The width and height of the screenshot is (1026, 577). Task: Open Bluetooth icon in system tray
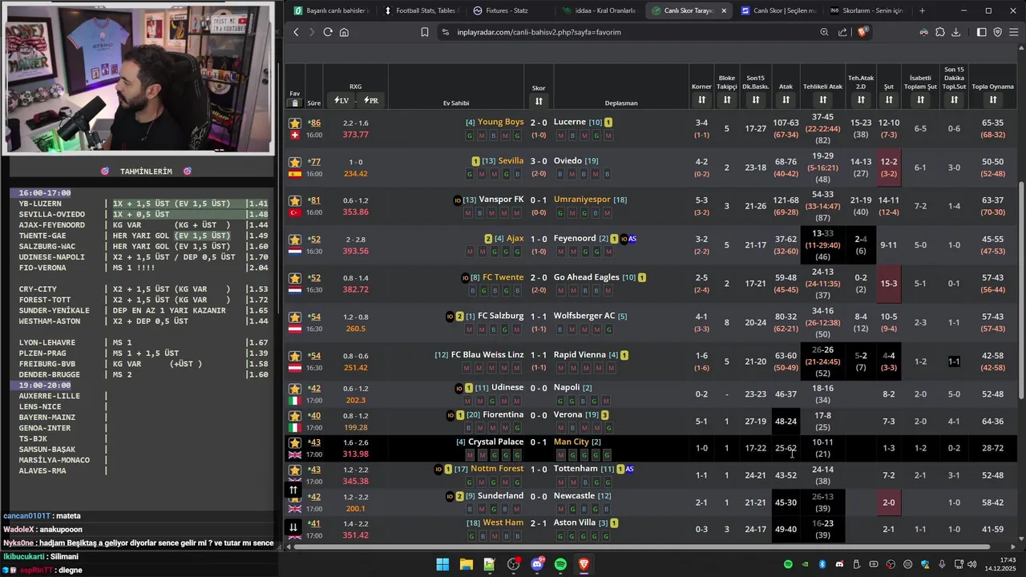tap(822, 564)
